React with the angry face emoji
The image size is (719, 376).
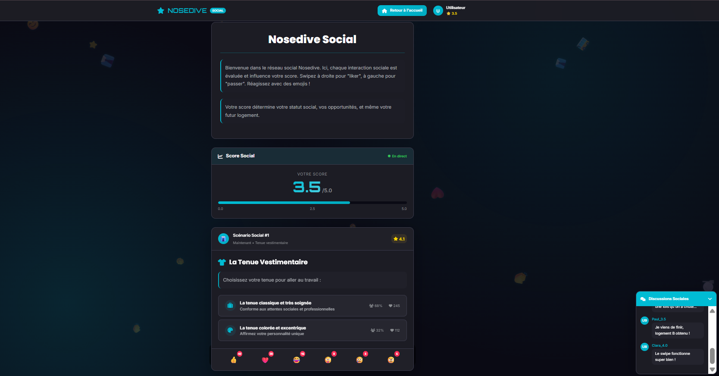[x=391, y=360]
